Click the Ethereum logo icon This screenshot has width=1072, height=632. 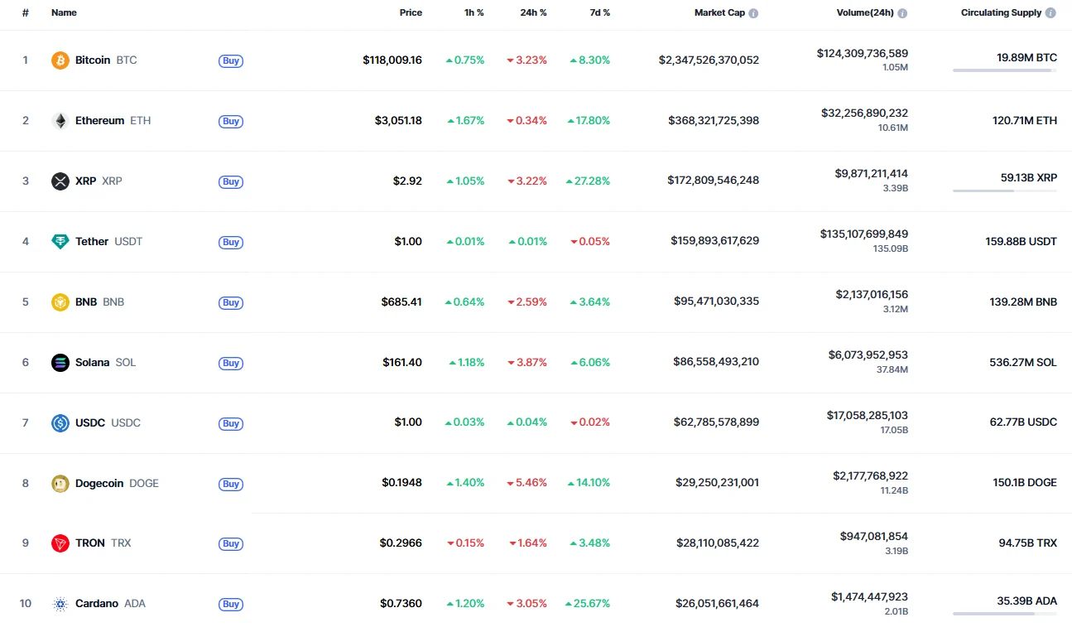tap(60, 121)
